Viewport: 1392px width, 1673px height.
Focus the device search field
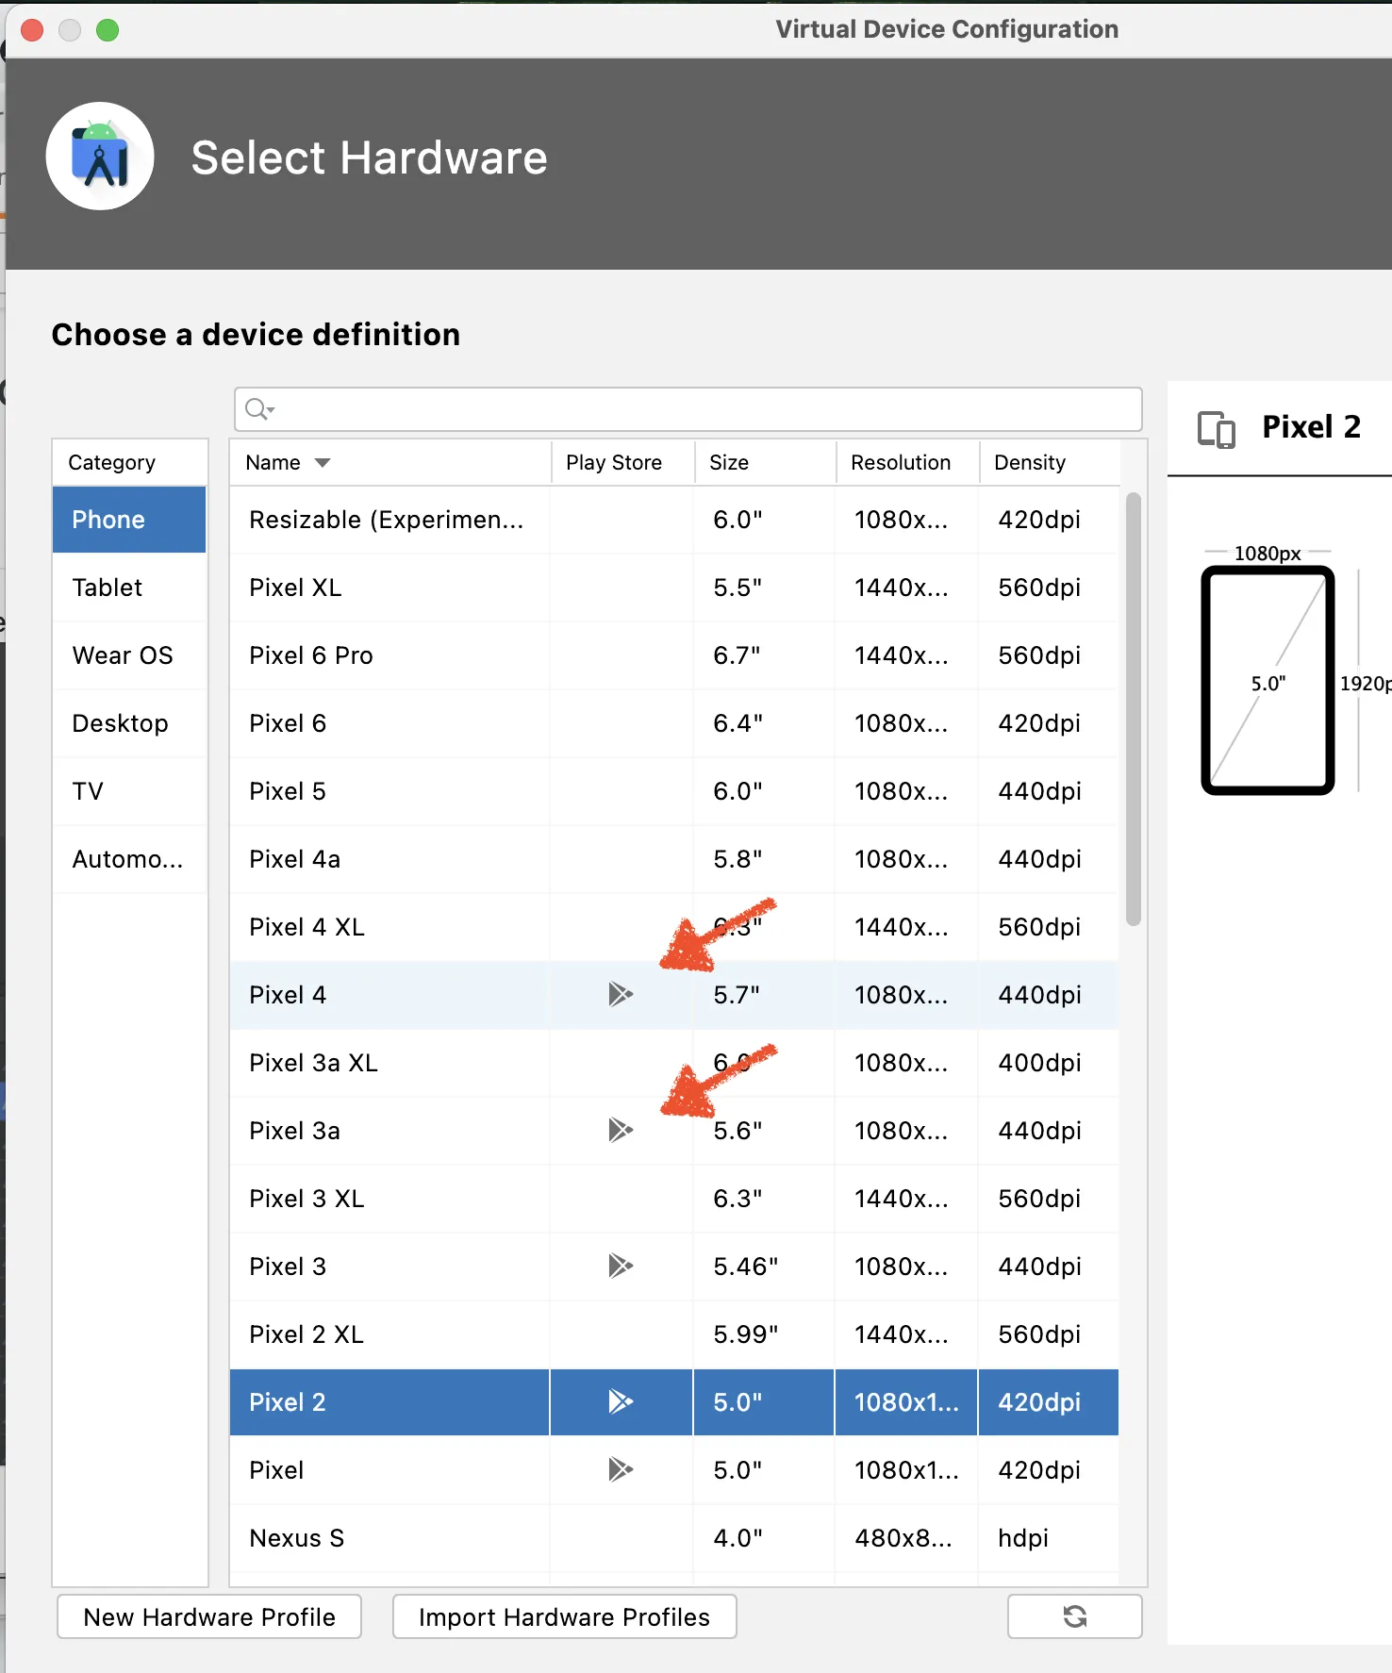[688, 409]
